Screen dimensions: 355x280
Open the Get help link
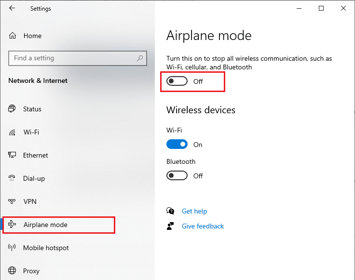tap(194, 211)
